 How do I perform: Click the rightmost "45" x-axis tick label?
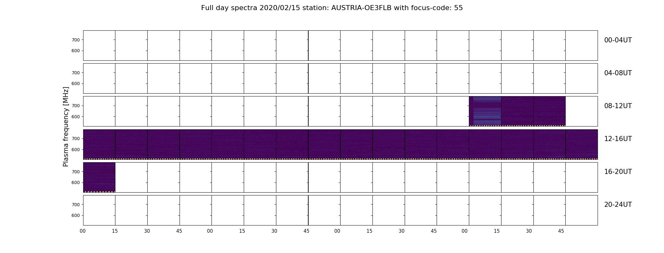561,231
